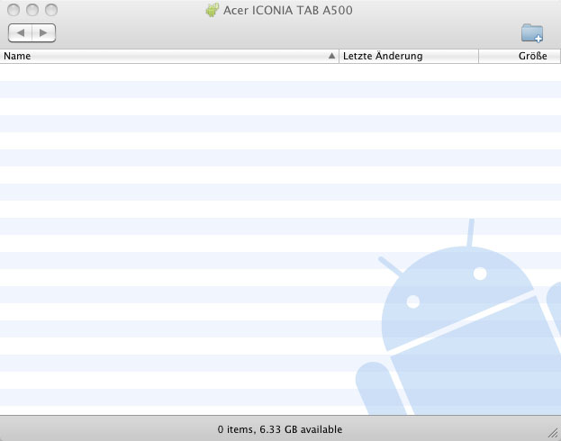Click the resize grip in the window corner
Viewport: 561px width, 441px height.
pyautogui.click(x=553, y=433)
